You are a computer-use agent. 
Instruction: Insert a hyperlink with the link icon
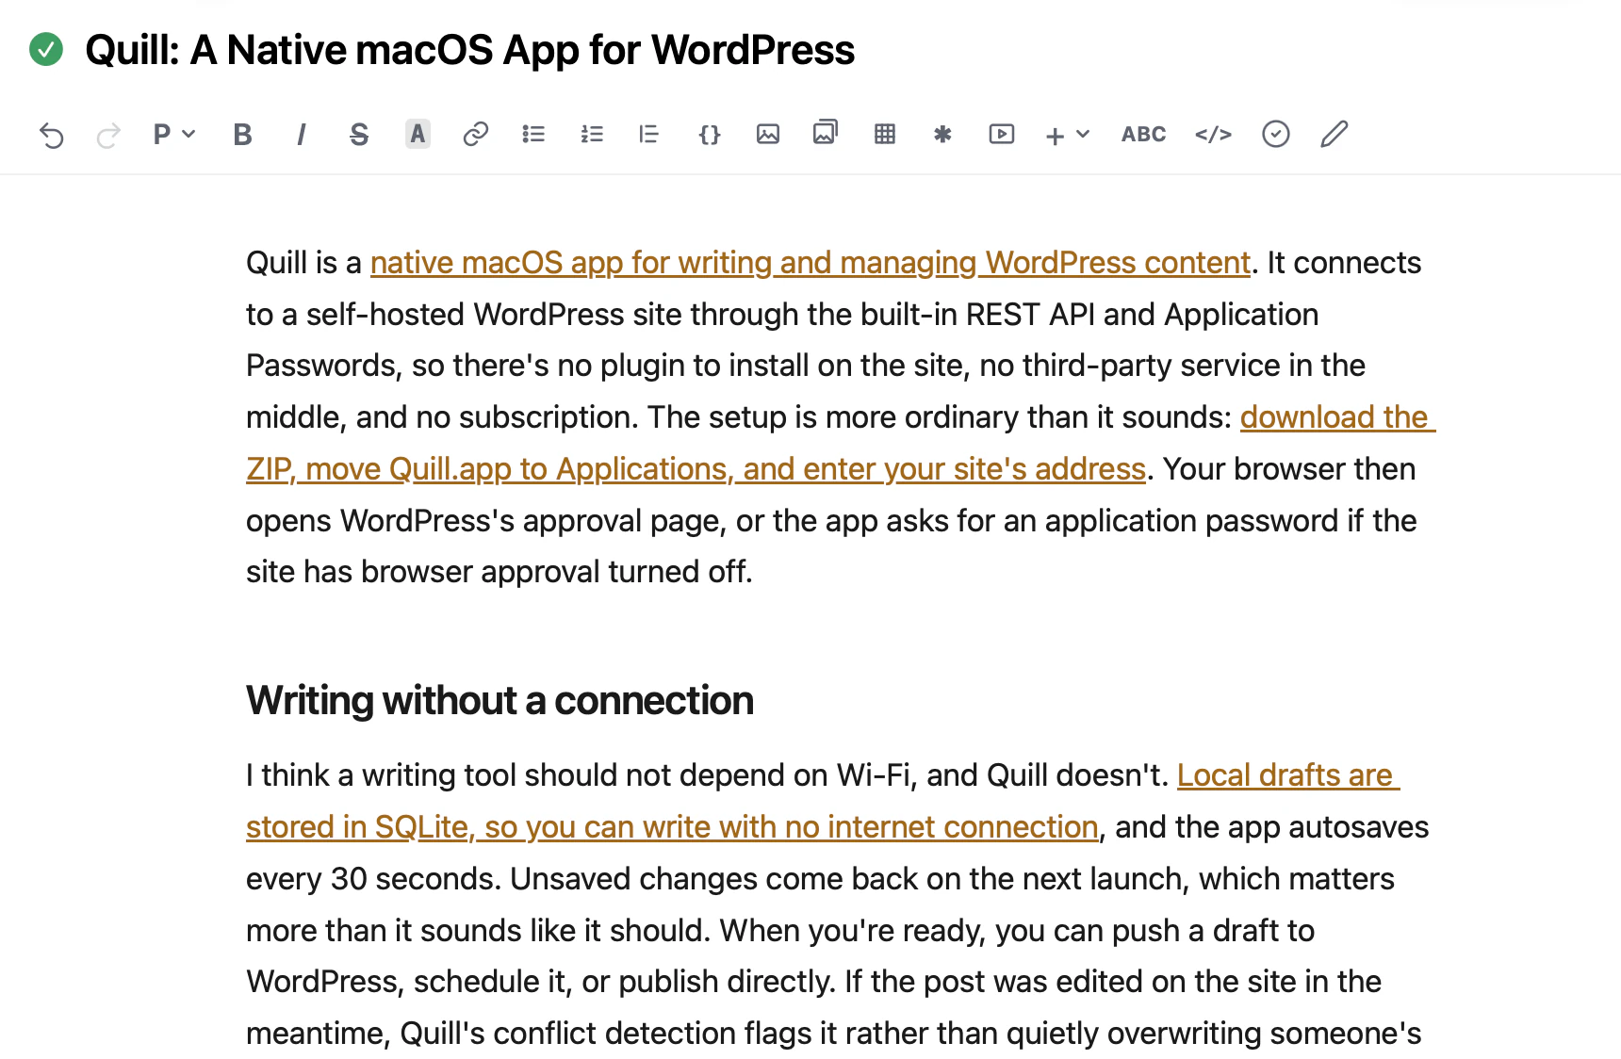point(475,135)
